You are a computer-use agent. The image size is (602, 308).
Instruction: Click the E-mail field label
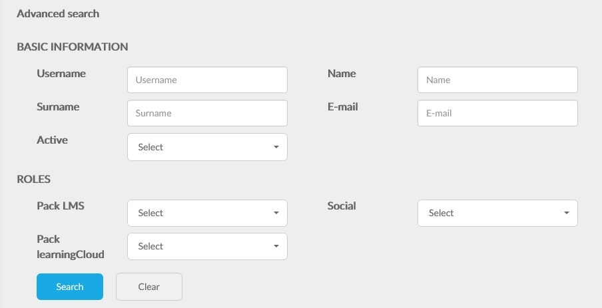(342, 106)
